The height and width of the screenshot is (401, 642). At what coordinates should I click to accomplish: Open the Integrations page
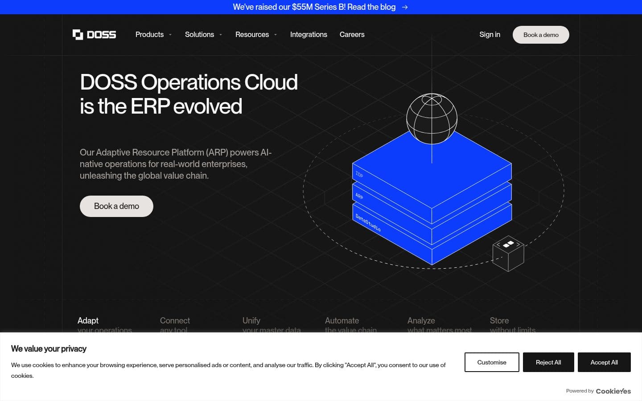(309, 34)
